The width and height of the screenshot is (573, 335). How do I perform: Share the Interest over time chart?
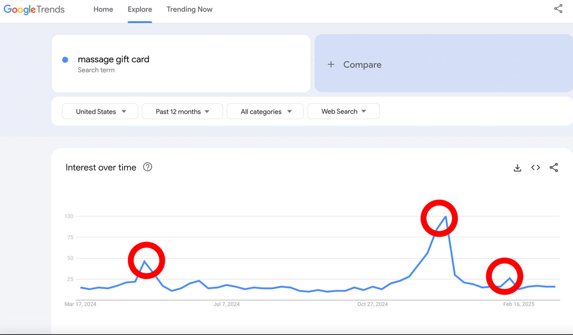[553, 168]
